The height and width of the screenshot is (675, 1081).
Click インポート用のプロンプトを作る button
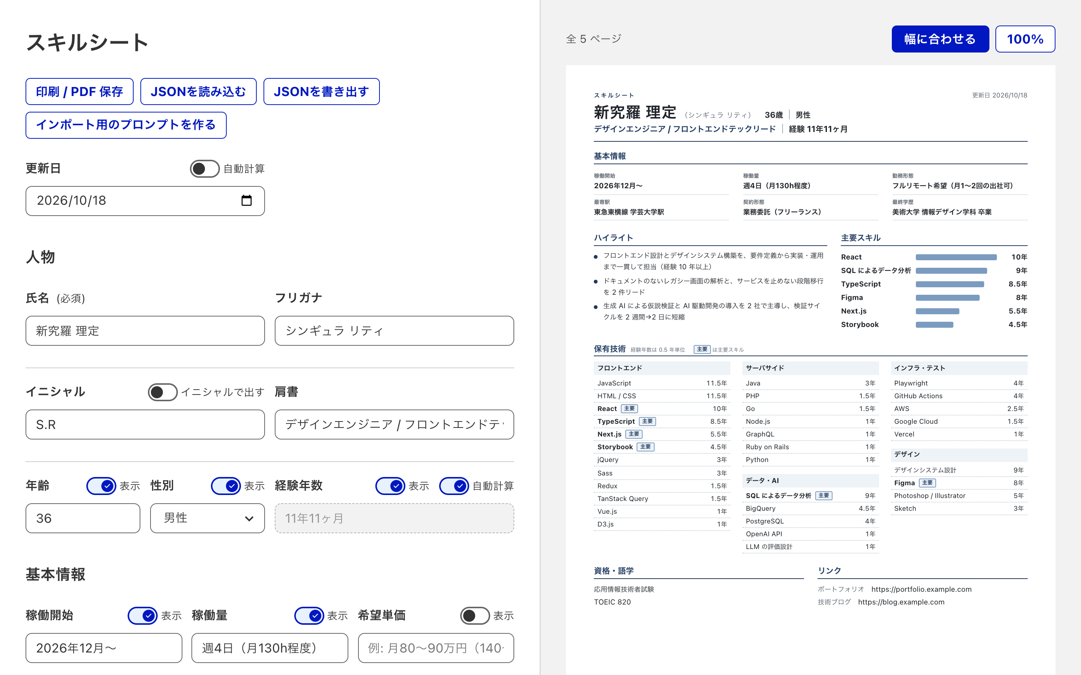click(126, 125)
